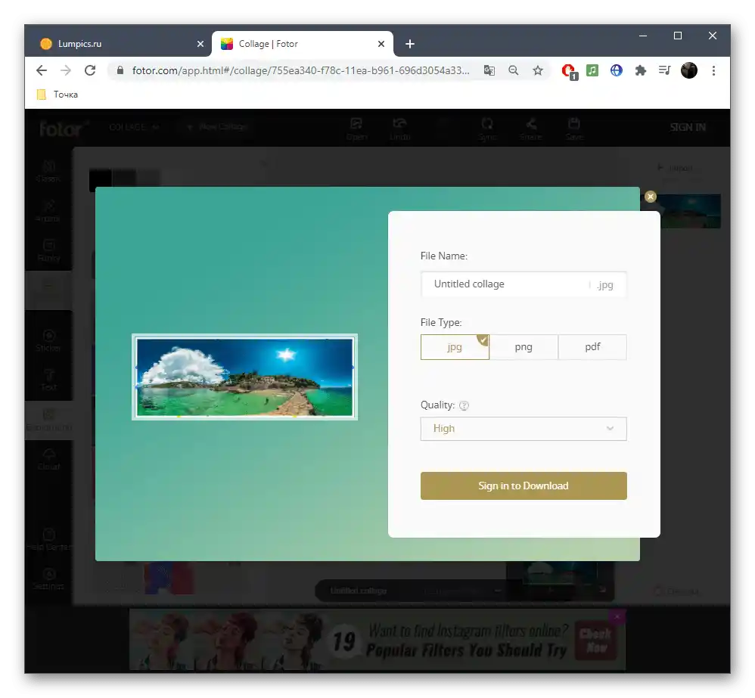Open the green music note extension
The width and height of the screenshot is (755, 698).
pyautogui.click(x=592, y=71)
